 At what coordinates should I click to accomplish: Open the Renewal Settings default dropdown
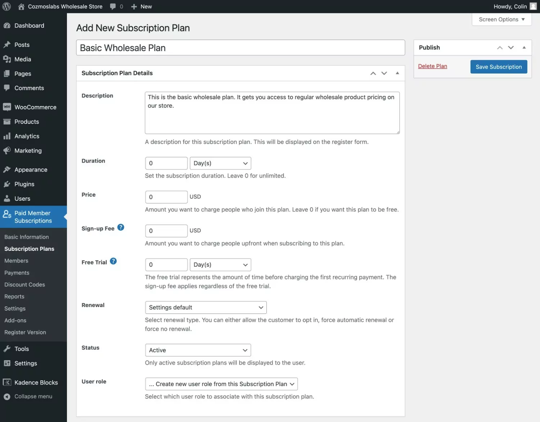[x=206, y=307]
